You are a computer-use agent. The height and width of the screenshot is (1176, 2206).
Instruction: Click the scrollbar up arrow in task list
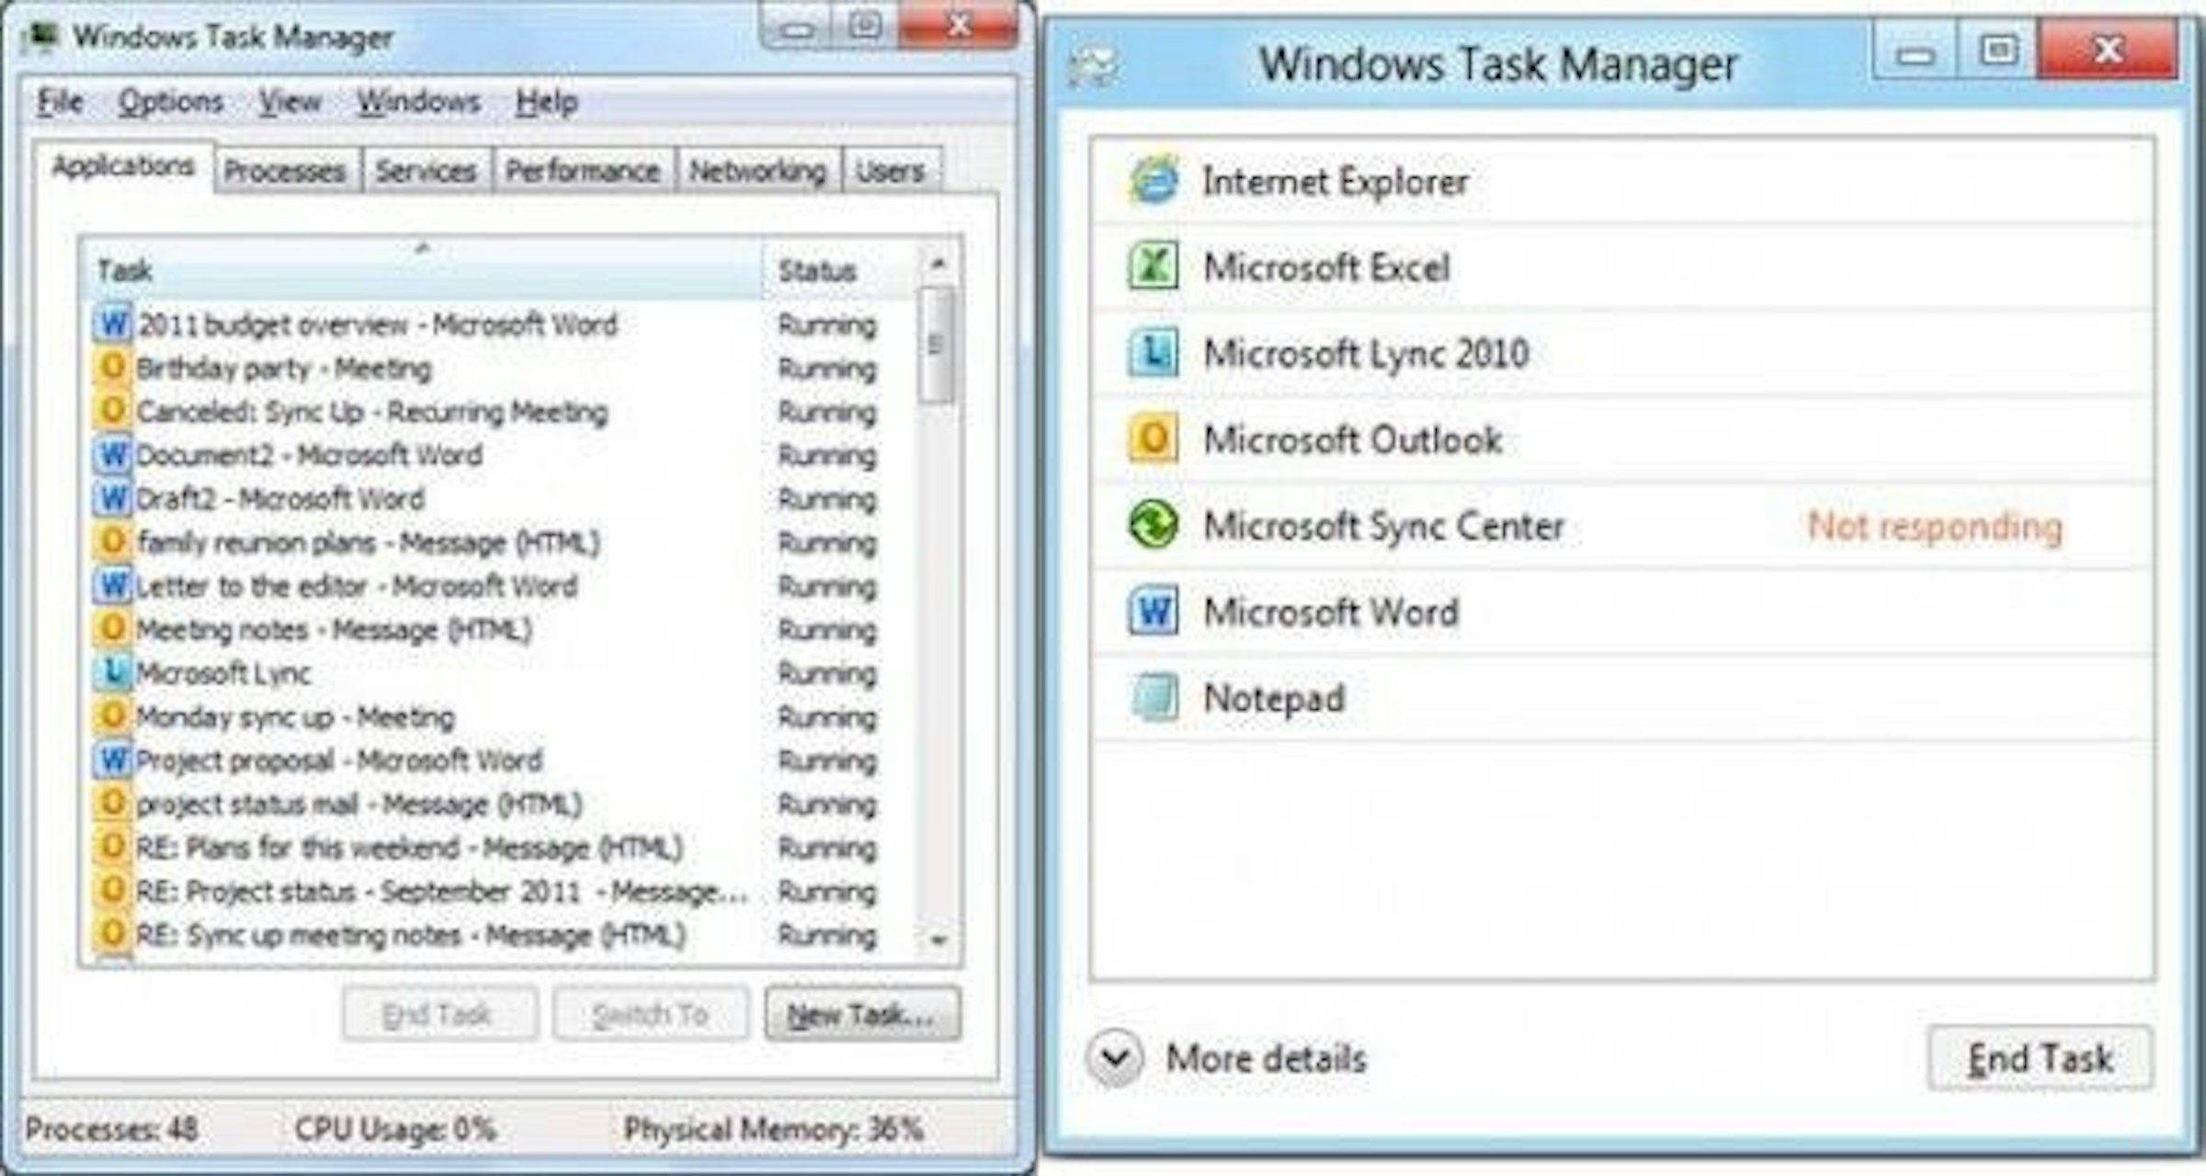point(937,264)
